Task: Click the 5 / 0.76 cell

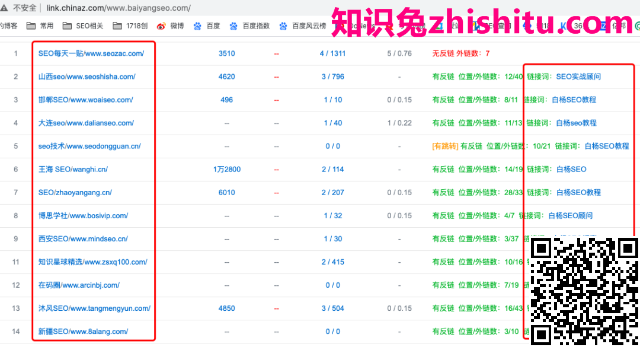Action: coord(399,53)
